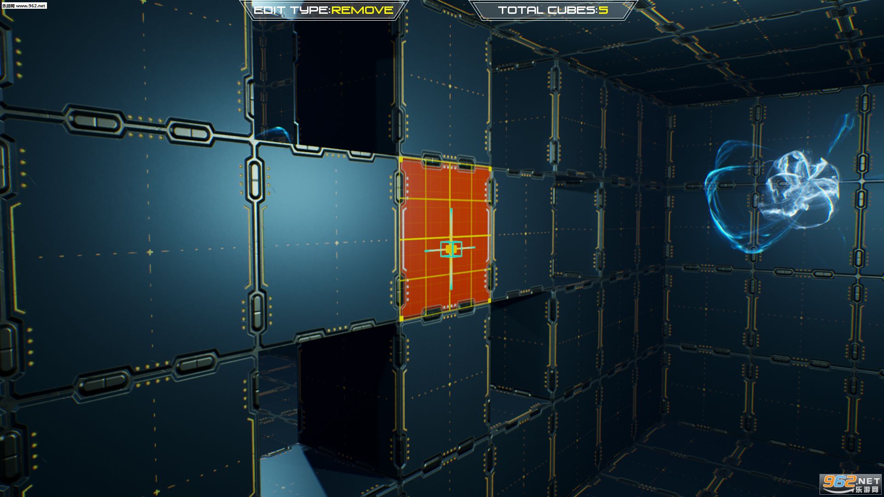Click the EDIT TYPE label
Screen dimensions: 884x497
click(x=291, y=10)
